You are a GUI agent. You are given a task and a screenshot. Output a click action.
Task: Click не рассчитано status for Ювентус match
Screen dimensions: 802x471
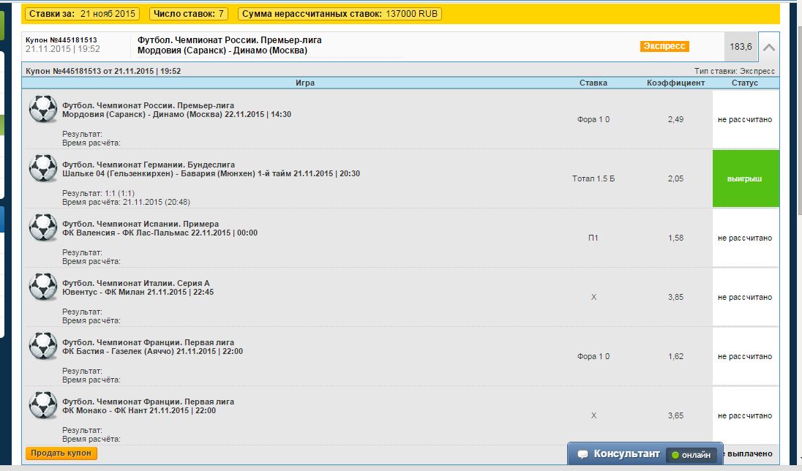pos(745,298)
